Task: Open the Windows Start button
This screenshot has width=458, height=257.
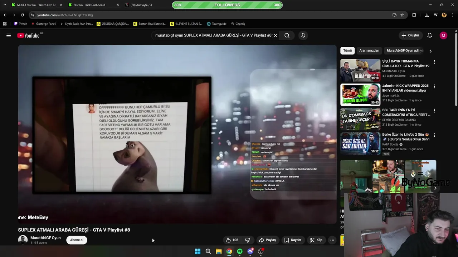Action: [x=198, y=251]
